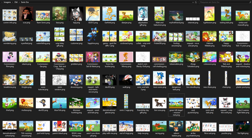Select SEGA's new hiring.png thumbnail
This screenshot has height=138, width=252.
coord(76,126)
